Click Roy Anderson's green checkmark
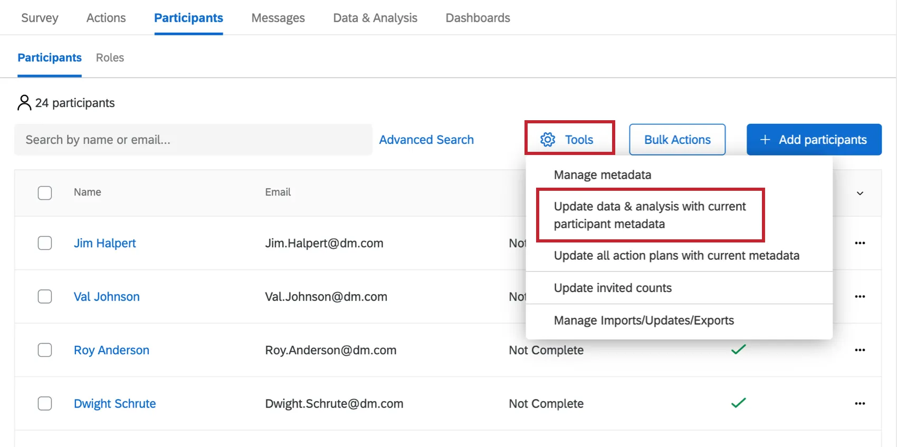The height and width of the screenshot is (447, 897). pyautogui.click(x=738, y=349)
